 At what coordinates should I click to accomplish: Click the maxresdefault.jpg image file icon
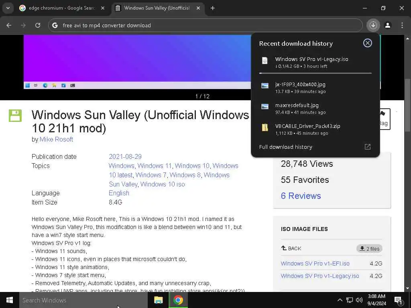pos(265,106)
